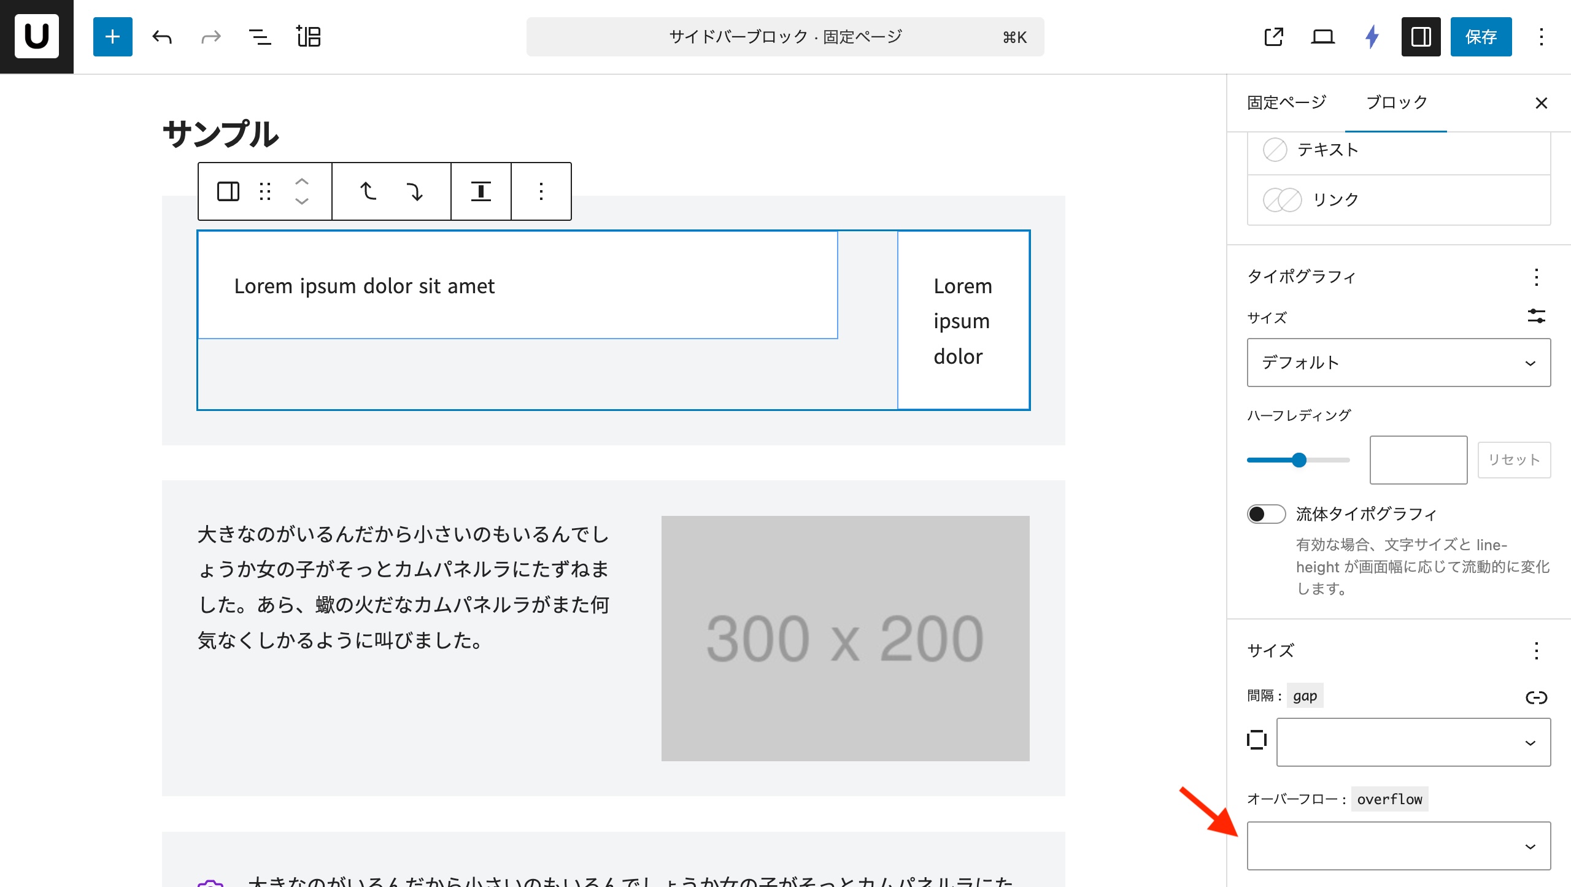Click the サンプル page title

click(221, 134)
